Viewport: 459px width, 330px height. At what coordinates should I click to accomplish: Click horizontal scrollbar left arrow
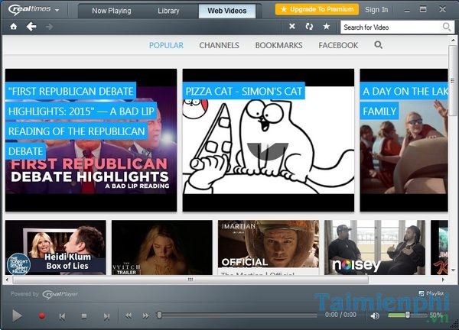pos(8,280)
